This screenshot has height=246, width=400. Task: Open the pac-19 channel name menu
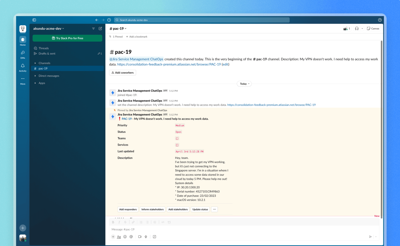pyautogui.click(x=118, y=28)
